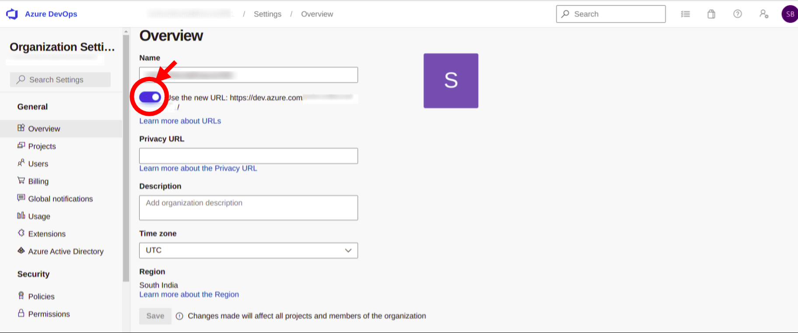Open the User settings icon

pyautogui.click(x=764, y=14)
